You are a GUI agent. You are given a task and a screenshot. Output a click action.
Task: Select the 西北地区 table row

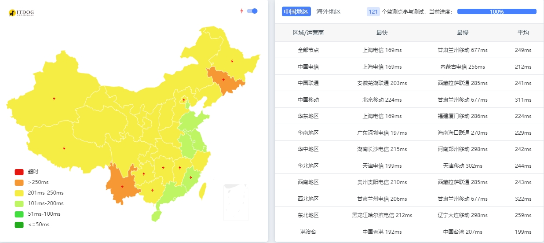409,199
